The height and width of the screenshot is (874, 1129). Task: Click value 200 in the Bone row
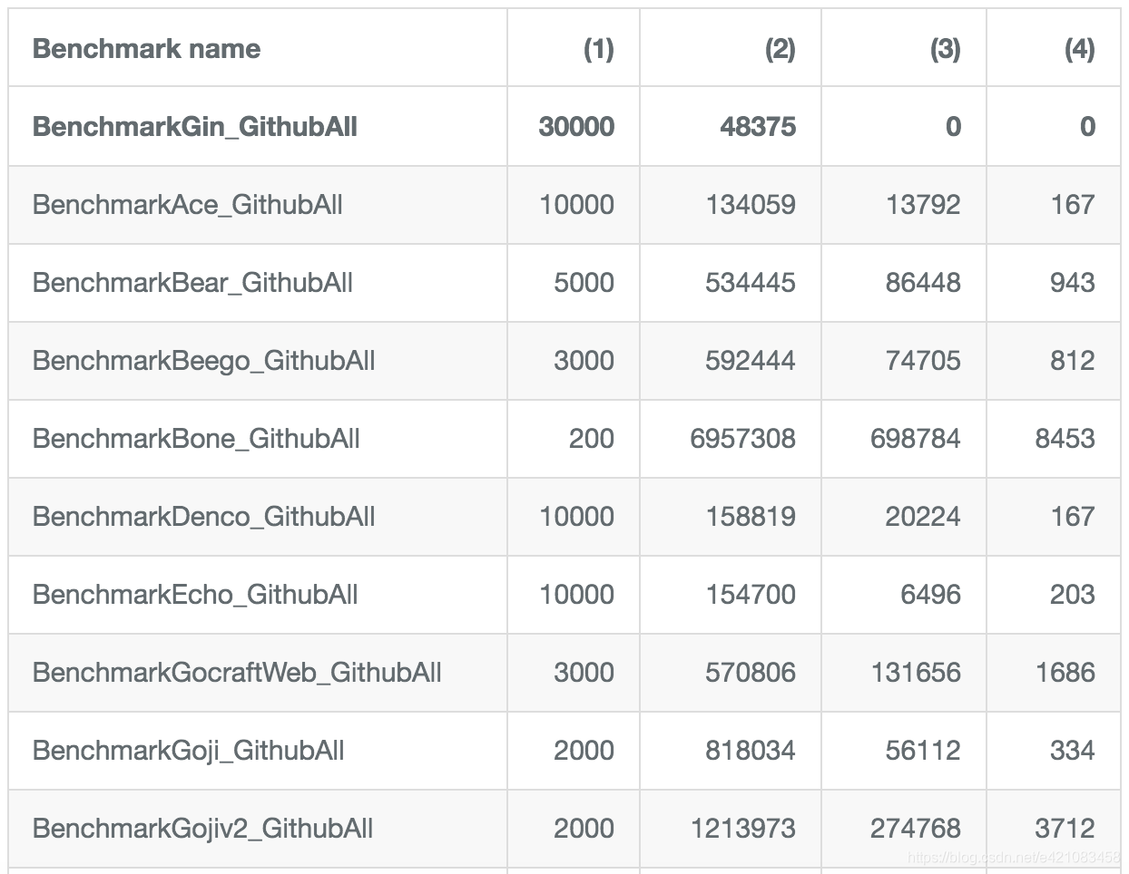pyautogui.click(x=592, y=439)
